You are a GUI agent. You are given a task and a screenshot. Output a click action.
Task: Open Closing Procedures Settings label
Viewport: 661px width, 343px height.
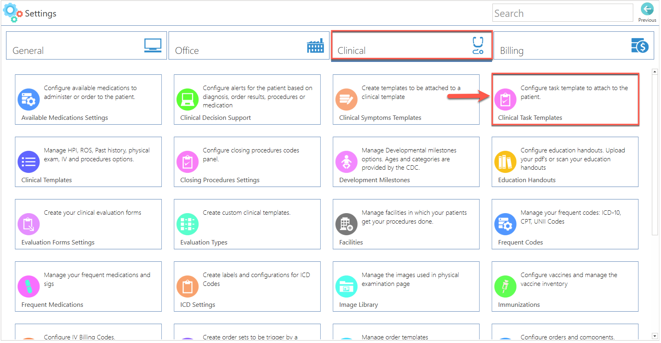coord(220,180)
